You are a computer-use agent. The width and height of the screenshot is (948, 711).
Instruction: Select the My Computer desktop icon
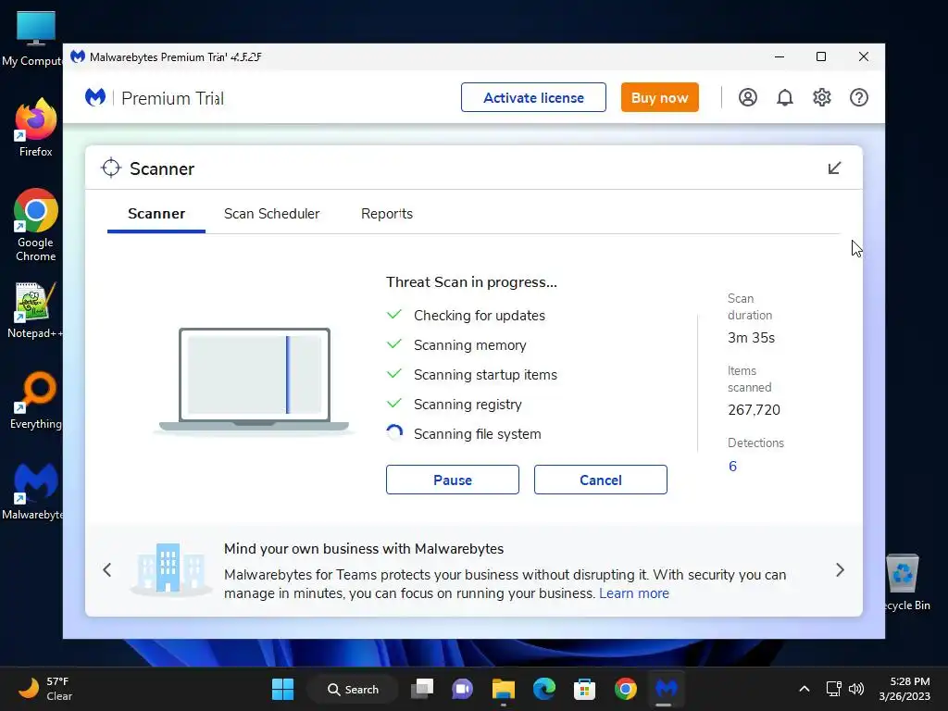33,39
